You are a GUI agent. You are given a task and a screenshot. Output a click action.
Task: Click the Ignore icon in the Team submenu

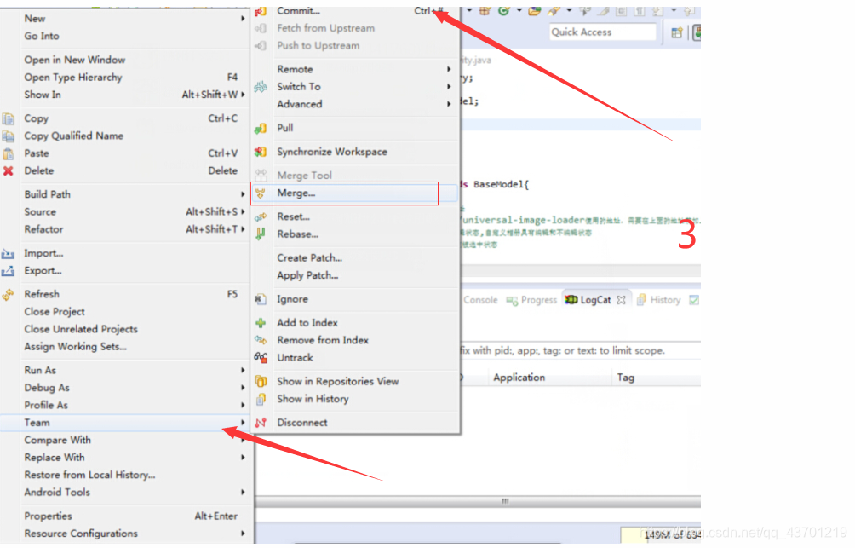(261, 299)
